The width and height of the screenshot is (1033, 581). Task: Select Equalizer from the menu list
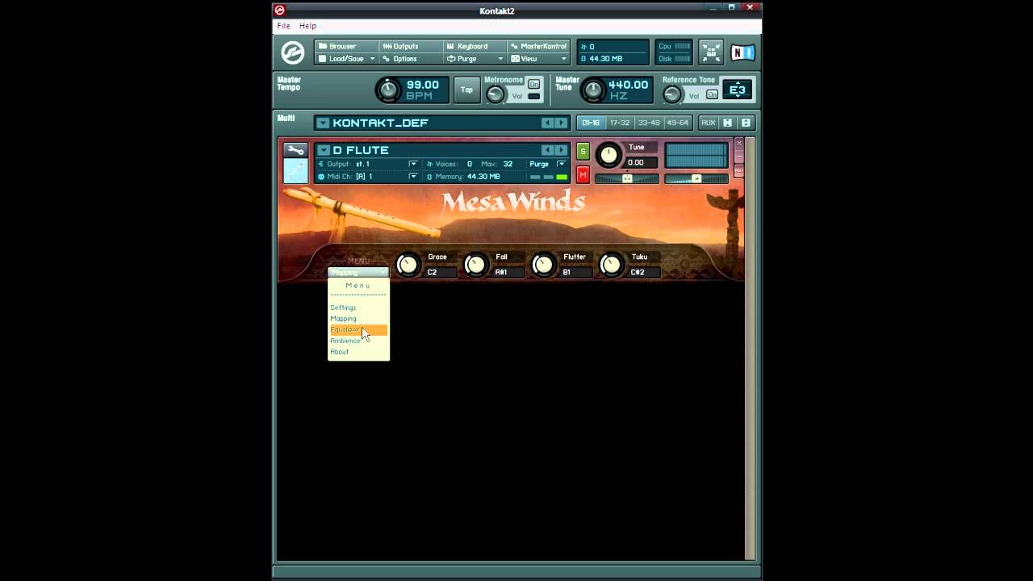point(358,330)
